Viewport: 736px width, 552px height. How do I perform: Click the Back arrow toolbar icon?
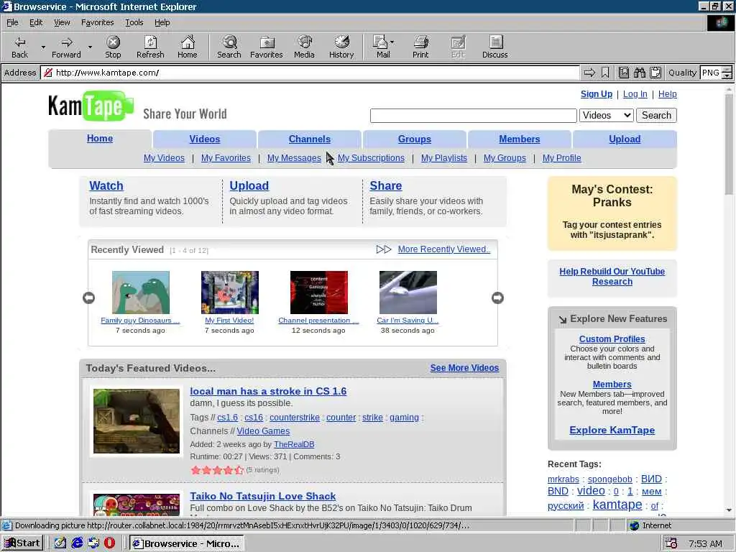tap(19, 42)
